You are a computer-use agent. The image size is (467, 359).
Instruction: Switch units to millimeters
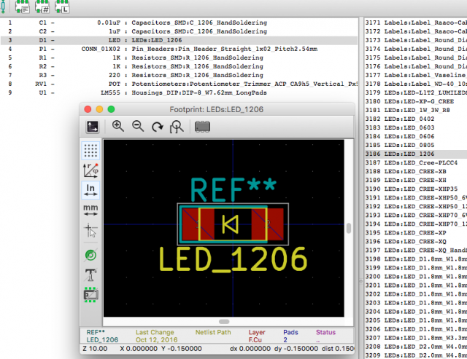(90, 210)
